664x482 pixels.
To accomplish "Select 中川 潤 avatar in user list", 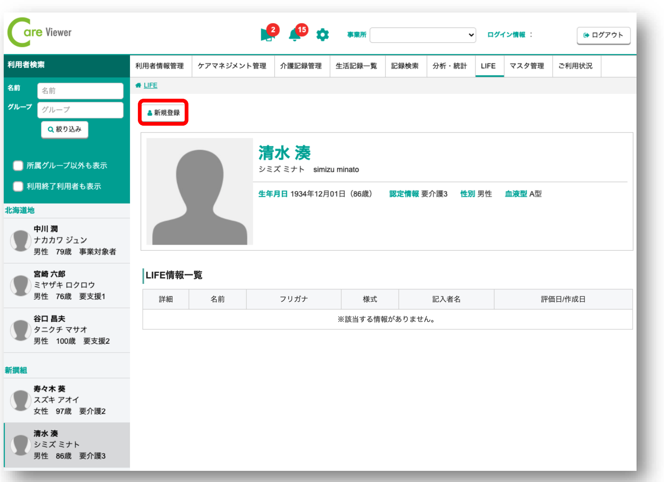I will coord(20,240).
